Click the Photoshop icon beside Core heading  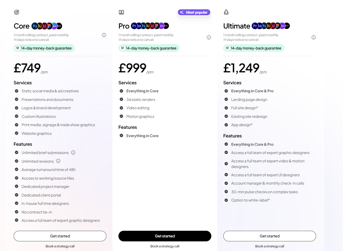pyautogui.click(x=35, y=26)
